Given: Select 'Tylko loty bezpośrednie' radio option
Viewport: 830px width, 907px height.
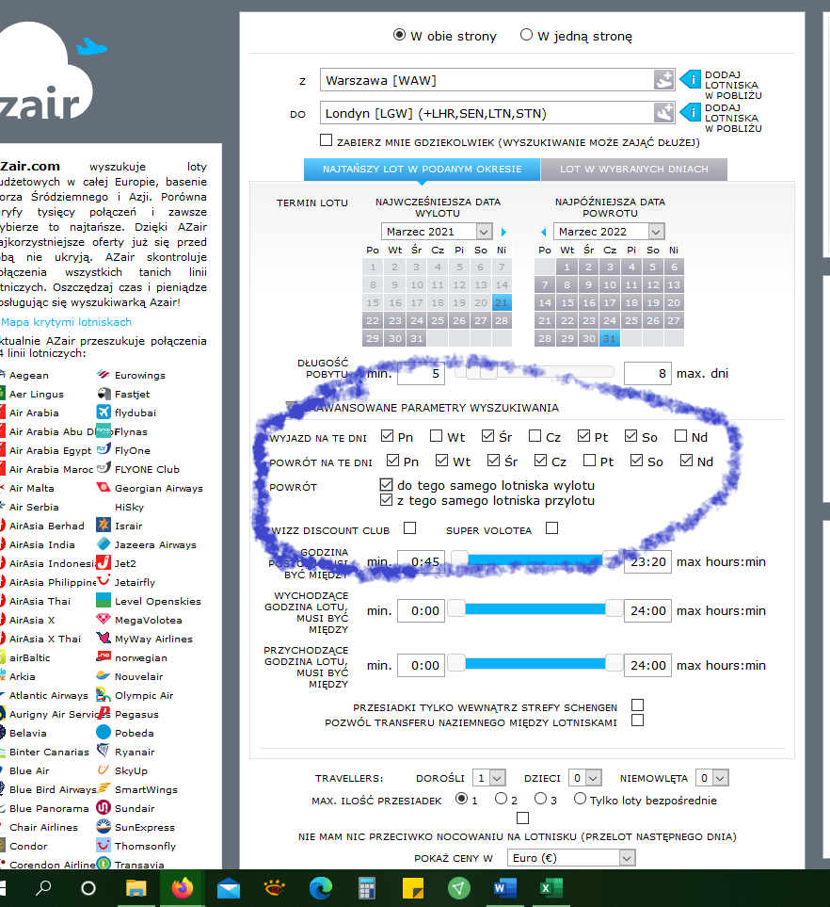Looking at the screenshot, I should [580, 799].
